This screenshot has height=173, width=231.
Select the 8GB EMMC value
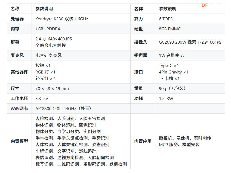coord(170,29)
